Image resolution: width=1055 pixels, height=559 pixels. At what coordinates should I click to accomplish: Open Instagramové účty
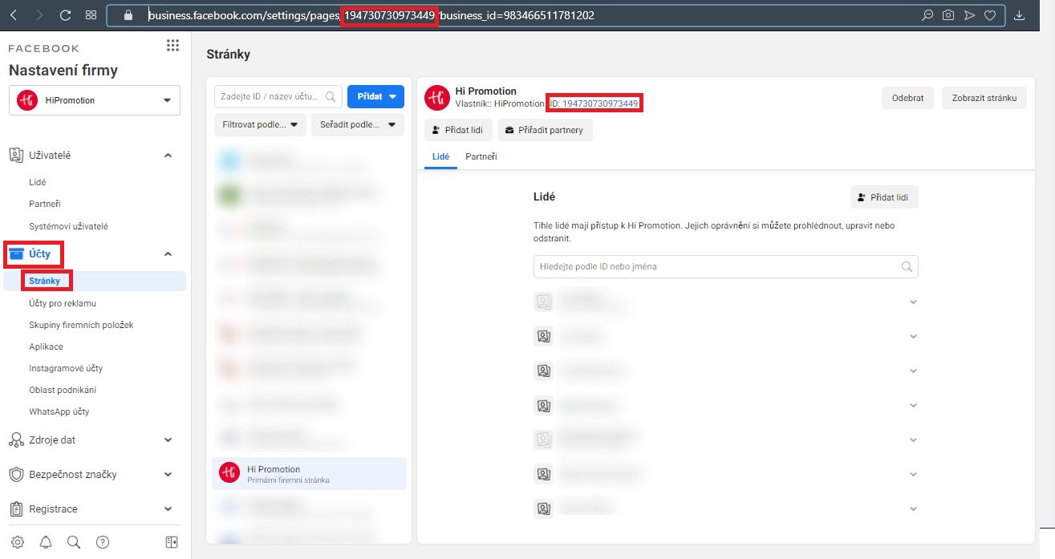click(x=66, y=368)
